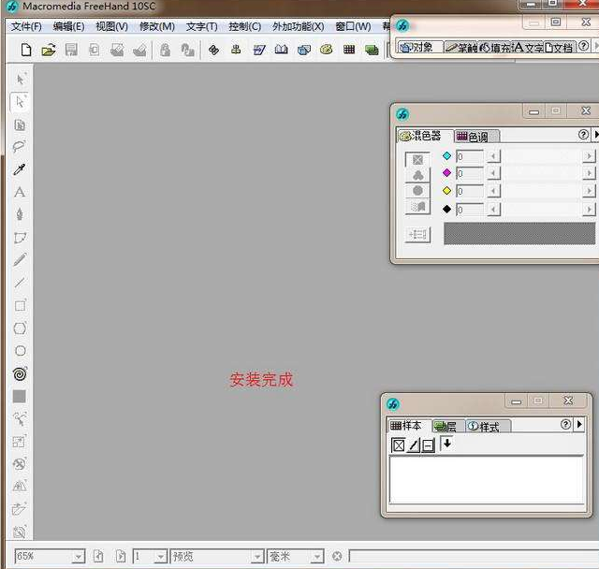Click the cyan value input field
This screenshot has height=569, width=599.
coord(470,156)
